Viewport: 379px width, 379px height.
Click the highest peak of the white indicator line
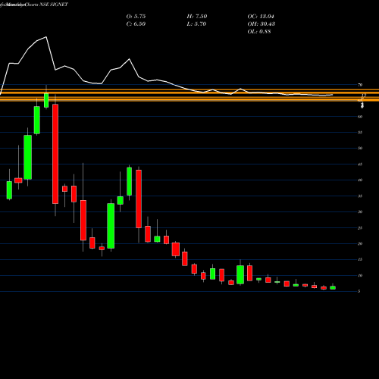46,37
